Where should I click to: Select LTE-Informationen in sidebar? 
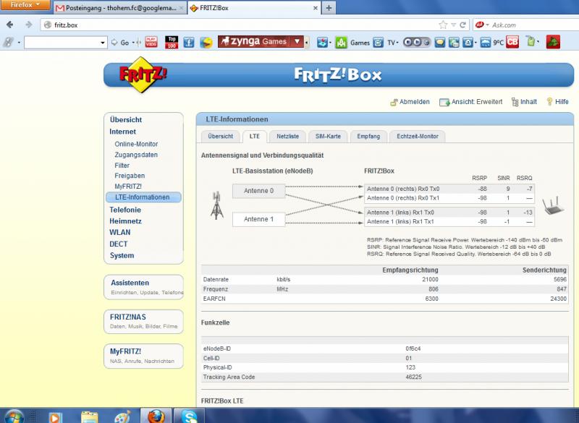click(143, 197)
